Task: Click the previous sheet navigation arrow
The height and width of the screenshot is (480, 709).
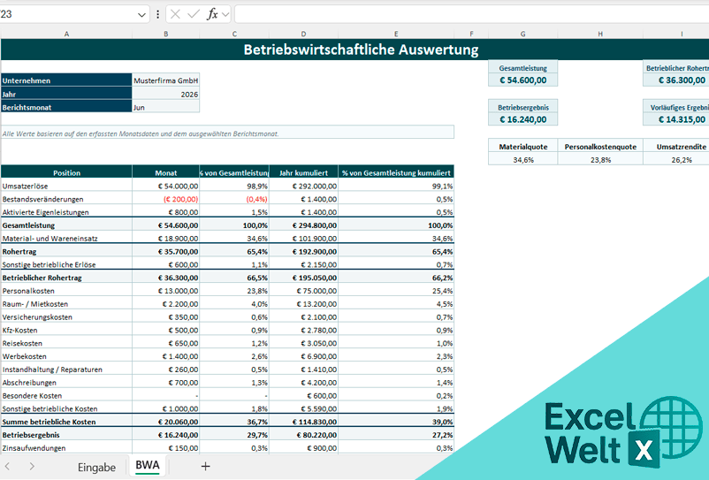Action: click(8, 466)
